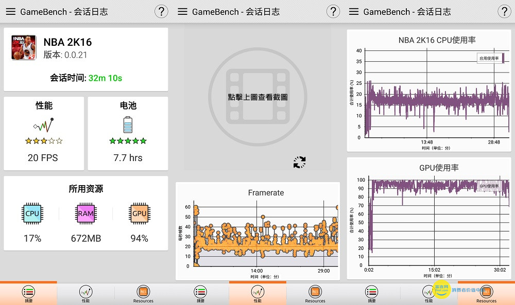Image resolution: width=515 pixels, height=305 pixels.
Task: Select 摘要 tab in middle panel
Action: (200, 294)
